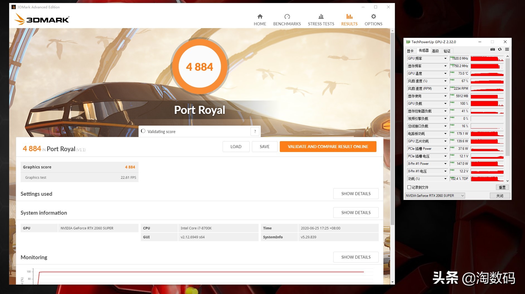Click the 3DMark logo in the header
The width and height of the screenshot is (525, 294).
pyautogui.click(x=42, y=19)
